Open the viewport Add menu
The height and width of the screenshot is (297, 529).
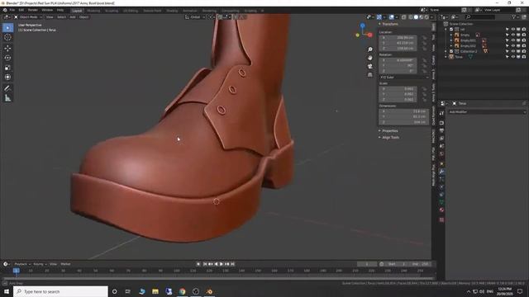[73, 16]
